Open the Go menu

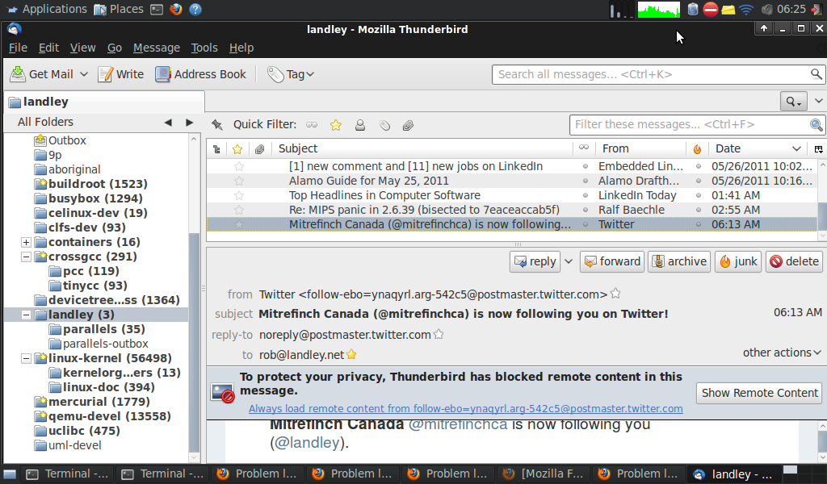(x=115, y=48)
